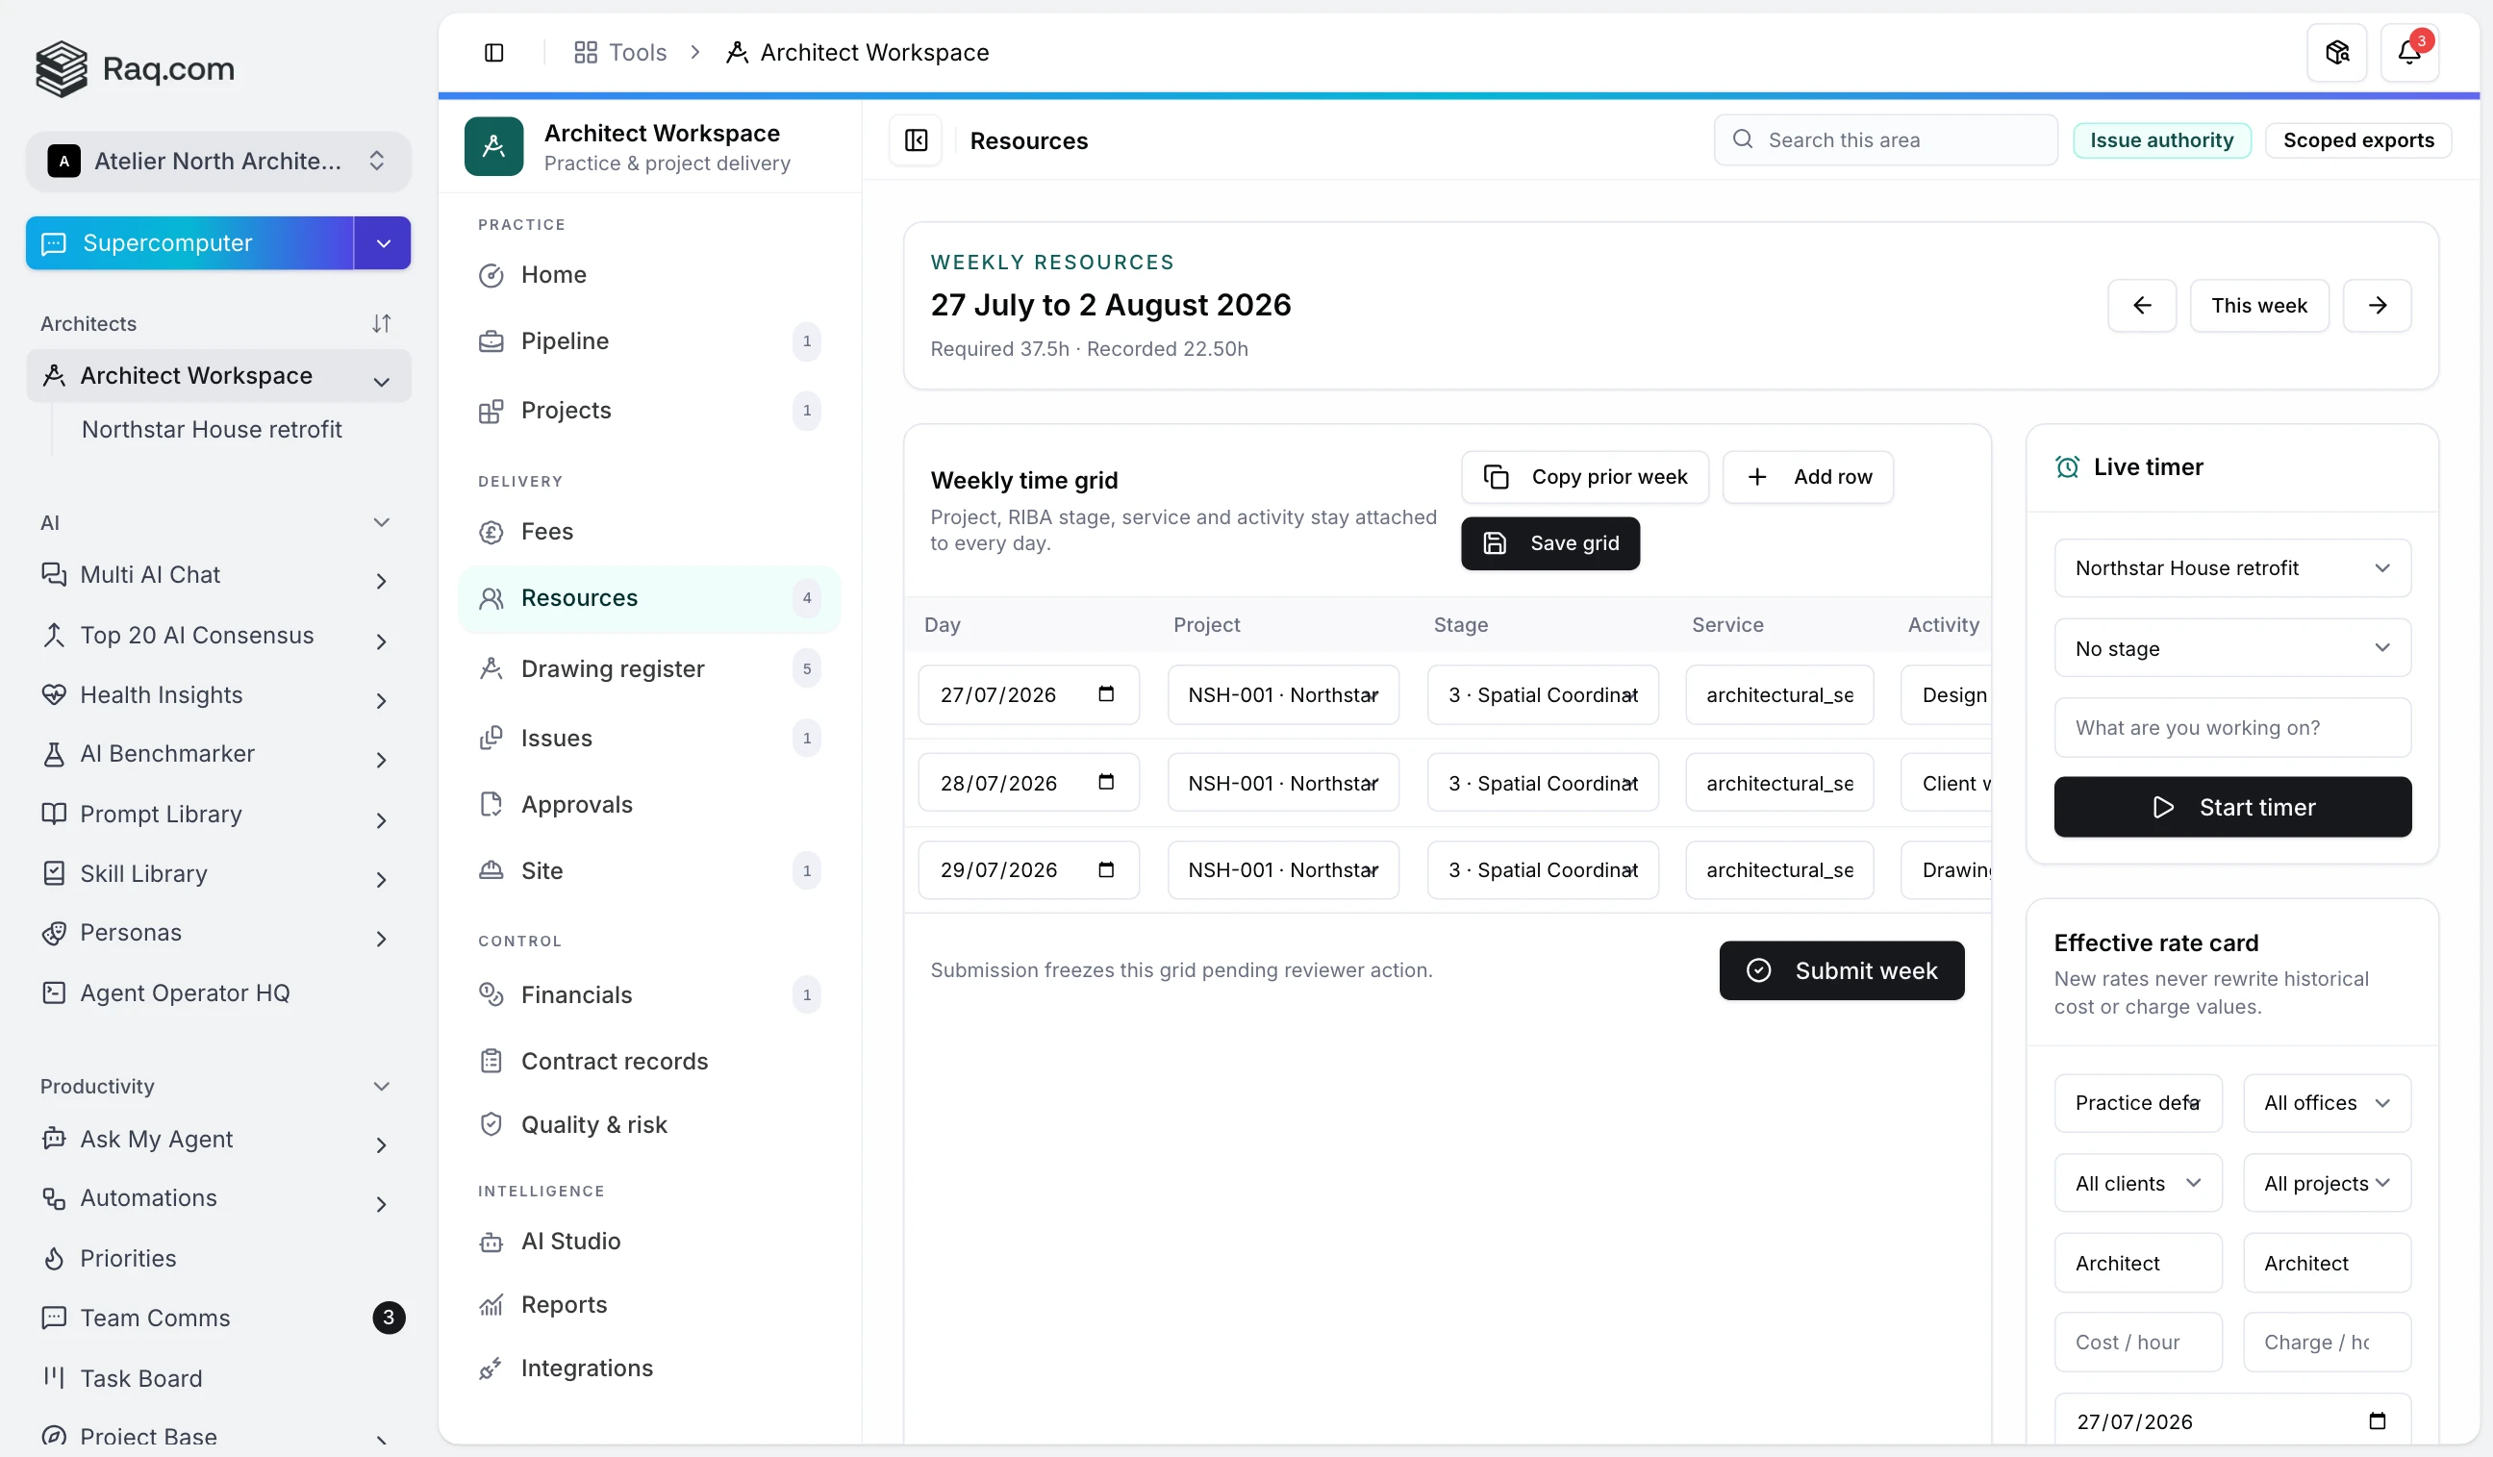Expand Multi AI Chat submenu
This screenshot has width=2493, height=1457.
(382, 581)
